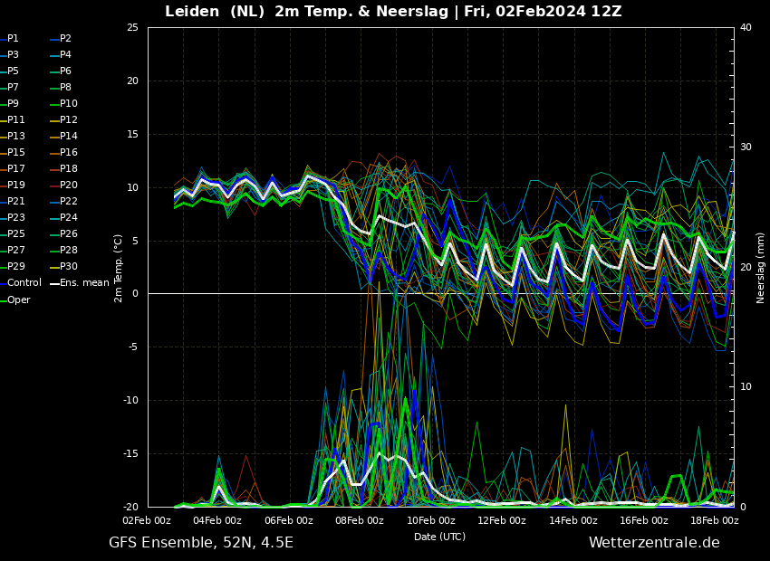This screenshot has width=770, height=561.
Task: Click the Neerslag (mm) axis title
Action: (760, 268)
